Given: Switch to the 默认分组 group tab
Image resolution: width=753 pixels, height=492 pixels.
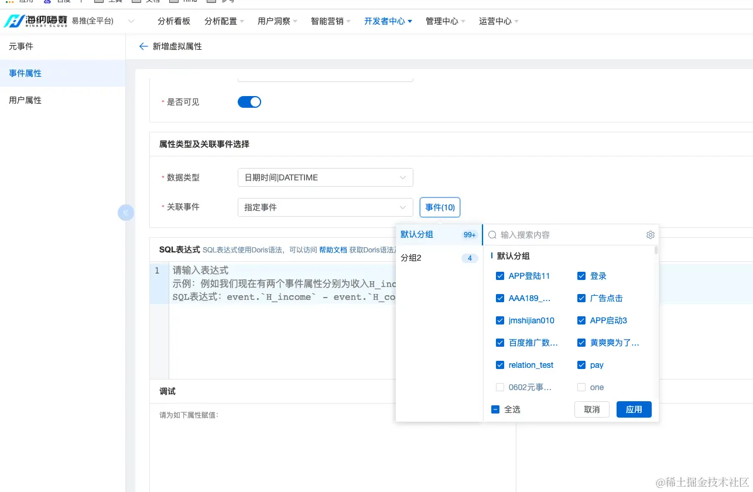Looking at the screenshot, I should (x=439, y=235).
